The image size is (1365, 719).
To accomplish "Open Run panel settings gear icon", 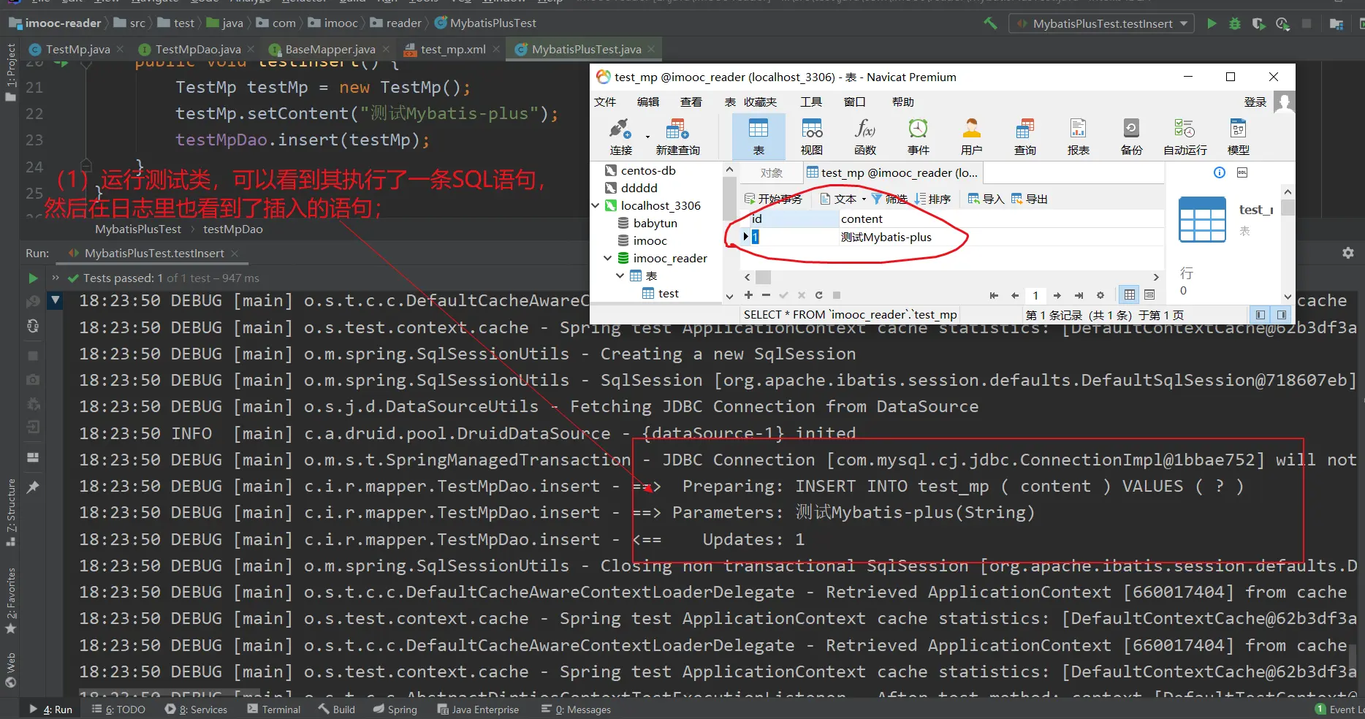I will 1348,253.
